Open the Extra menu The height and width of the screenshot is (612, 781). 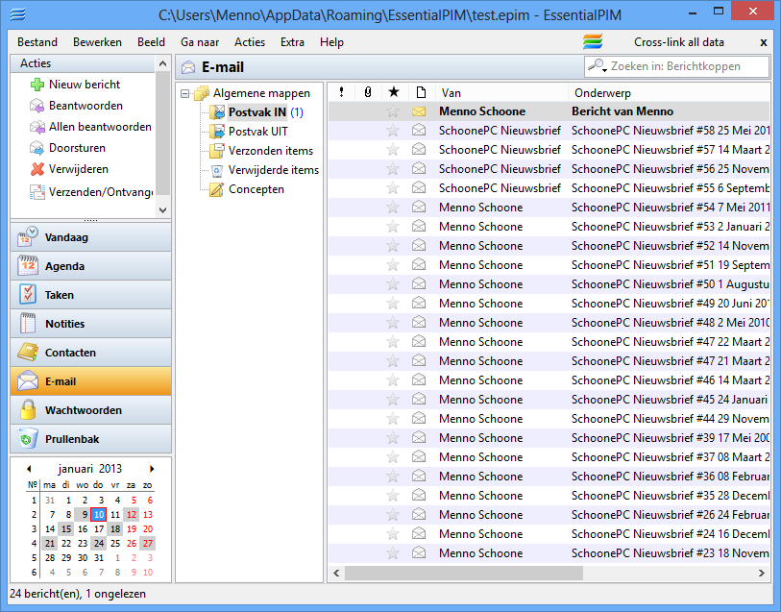pyautogui.click(x=292, y=42)
